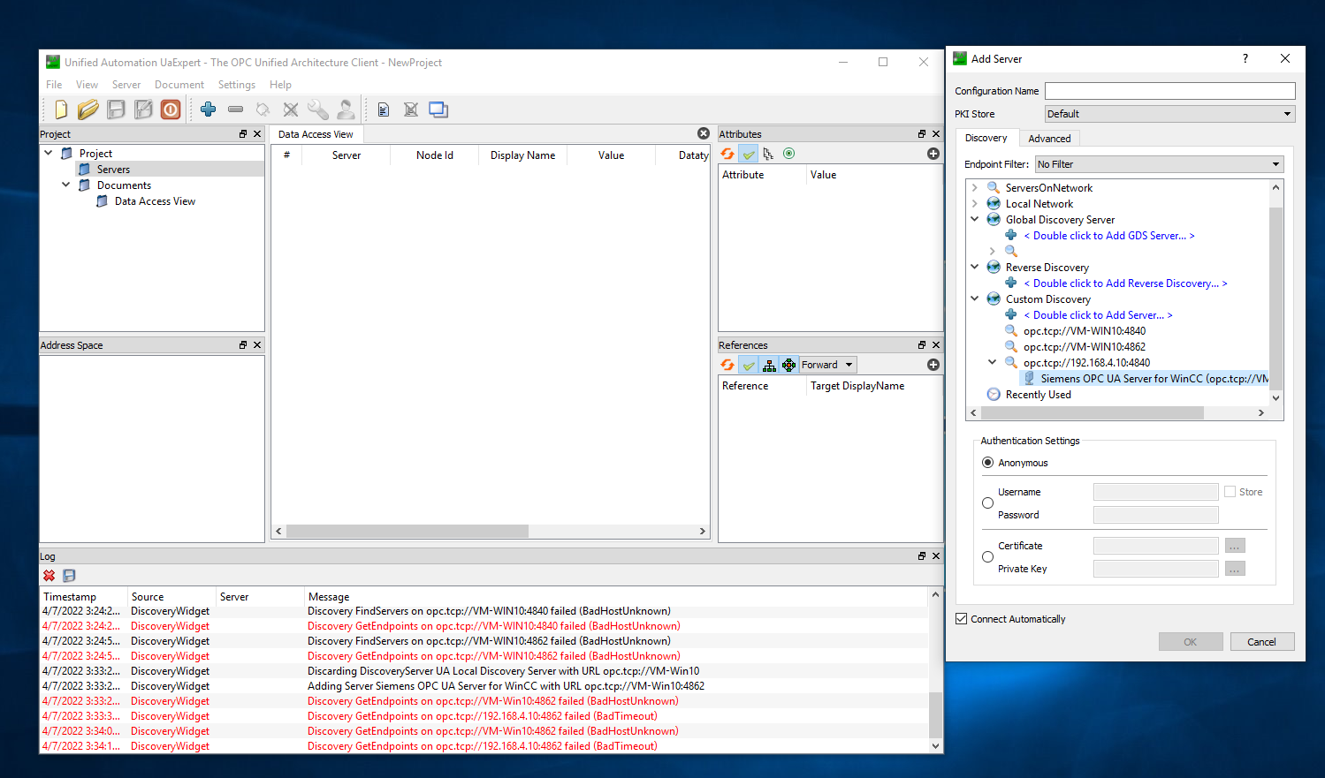The image size is (1325, 778).
Task: Click the Data Access View horizontal scrollbar
Action: pos(407,532)
